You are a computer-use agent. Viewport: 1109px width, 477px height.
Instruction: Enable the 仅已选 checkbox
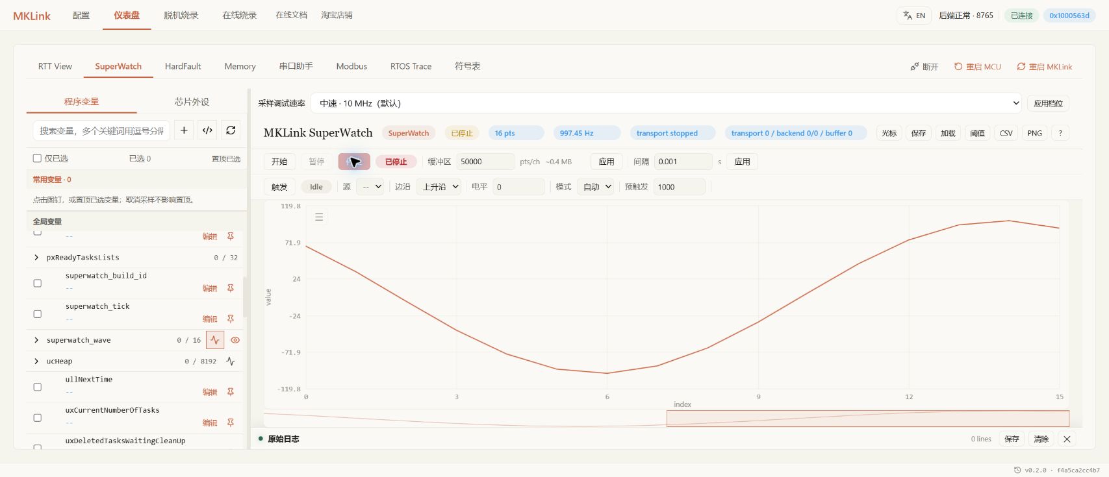pyautogui.click(x=37, y=158)
